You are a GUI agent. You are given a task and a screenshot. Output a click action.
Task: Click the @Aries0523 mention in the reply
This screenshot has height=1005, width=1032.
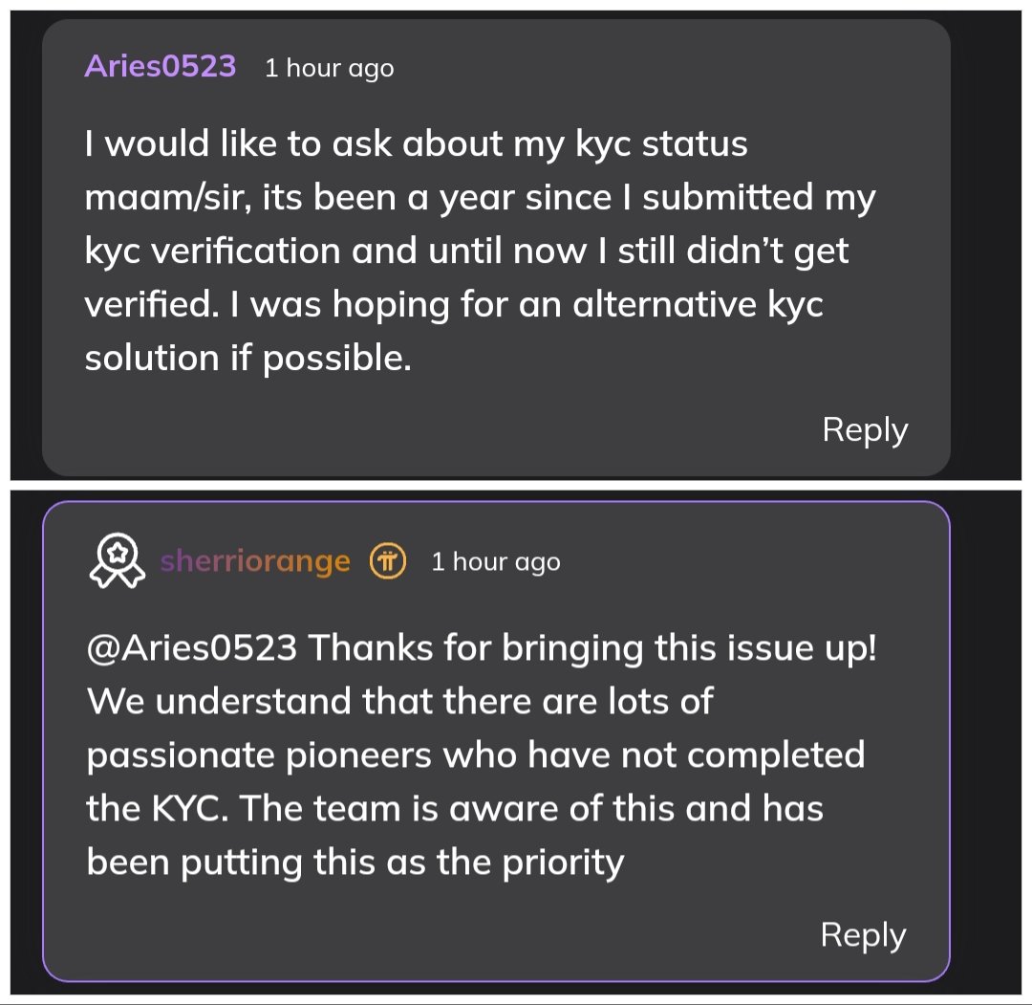point(191,648)
